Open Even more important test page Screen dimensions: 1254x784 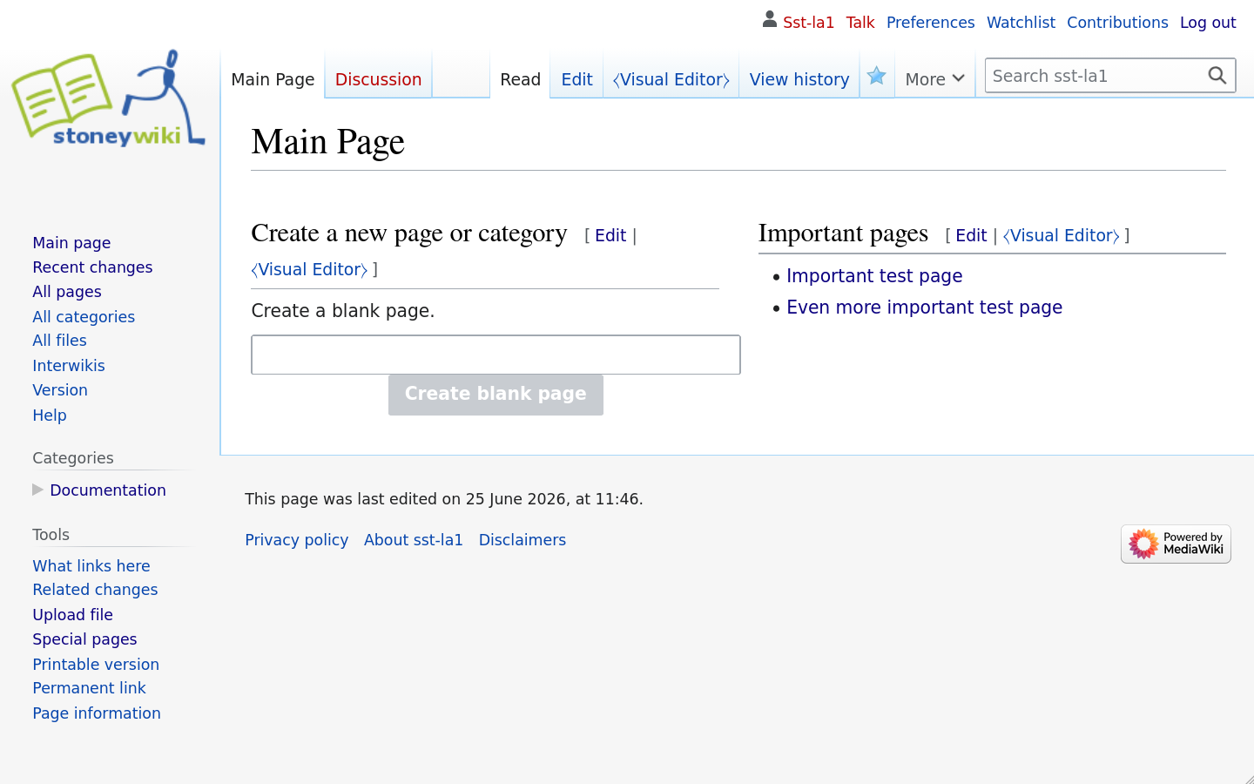[924, 308]
